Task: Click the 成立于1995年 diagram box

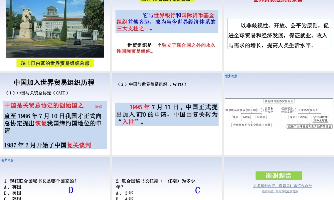Action: [298, 117]
